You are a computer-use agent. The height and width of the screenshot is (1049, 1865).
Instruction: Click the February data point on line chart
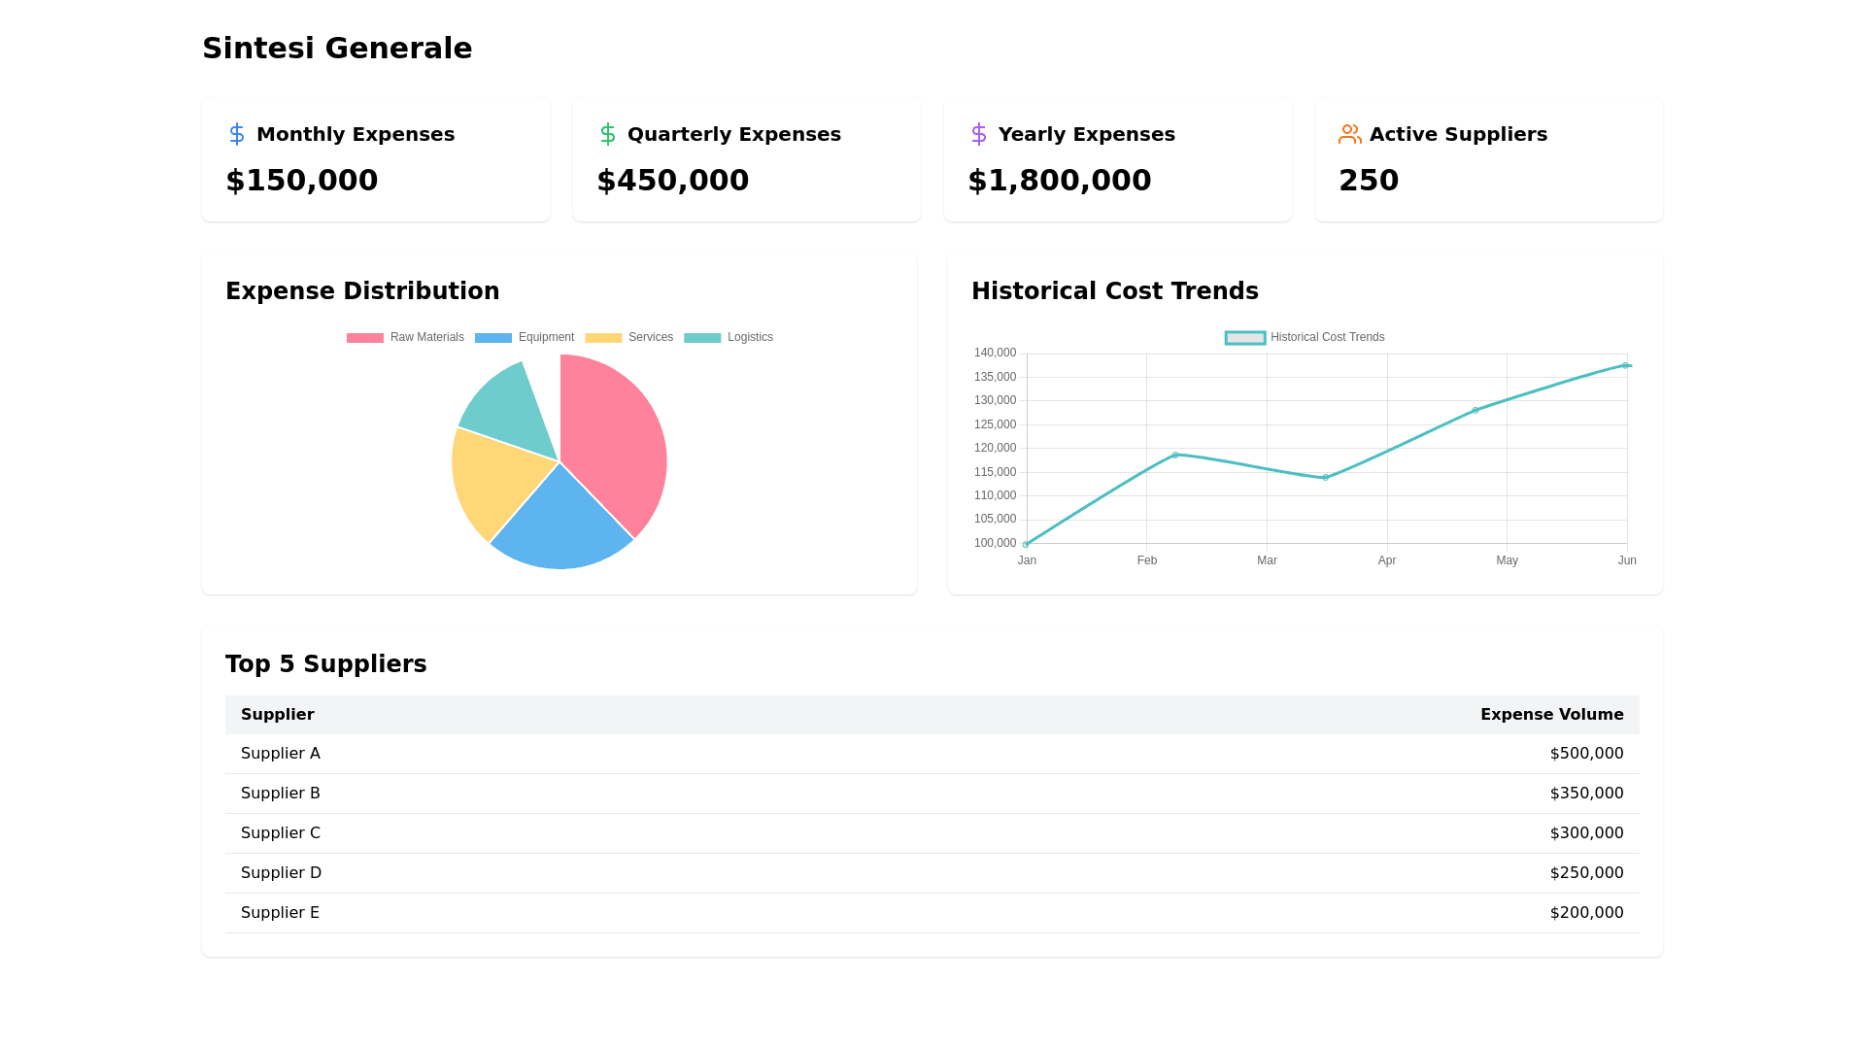click(1175, 455)
